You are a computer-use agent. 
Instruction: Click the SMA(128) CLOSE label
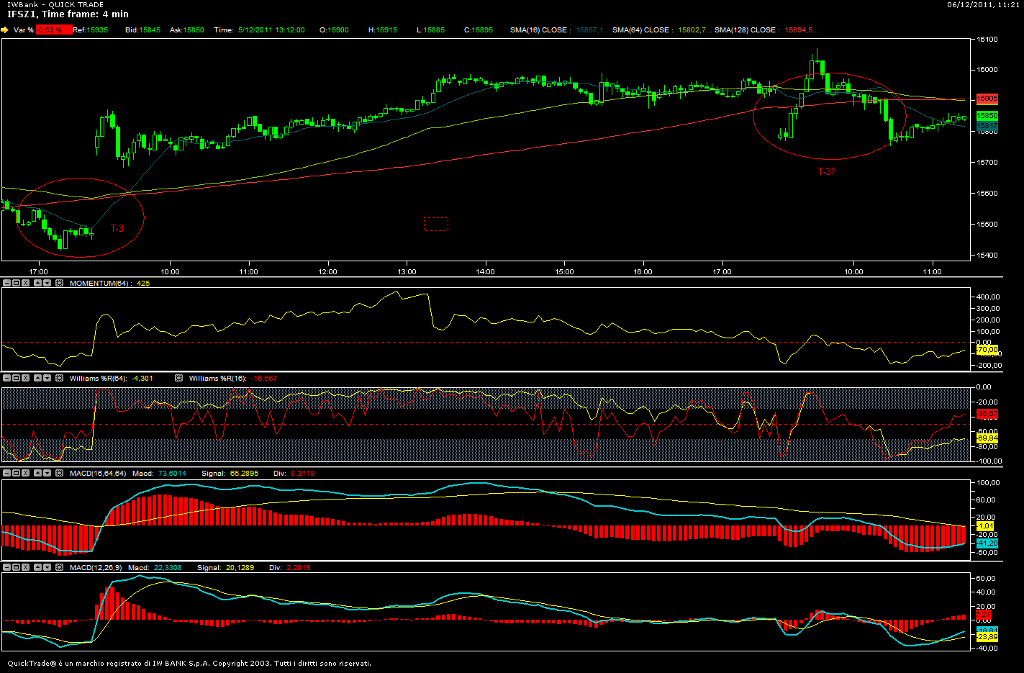click(x=746, y=30)
